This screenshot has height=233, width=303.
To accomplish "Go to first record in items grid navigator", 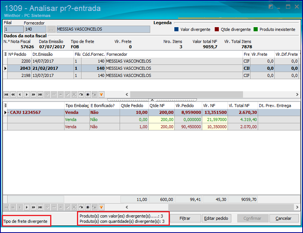I will click(x=6, y=207).
